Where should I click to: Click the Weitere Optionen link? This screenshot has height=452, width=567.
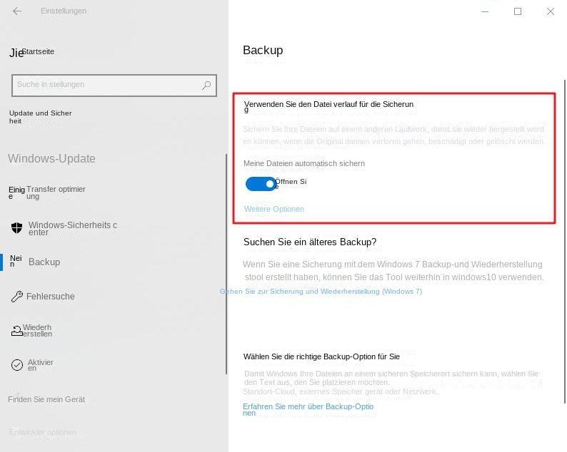coord(274,209)
